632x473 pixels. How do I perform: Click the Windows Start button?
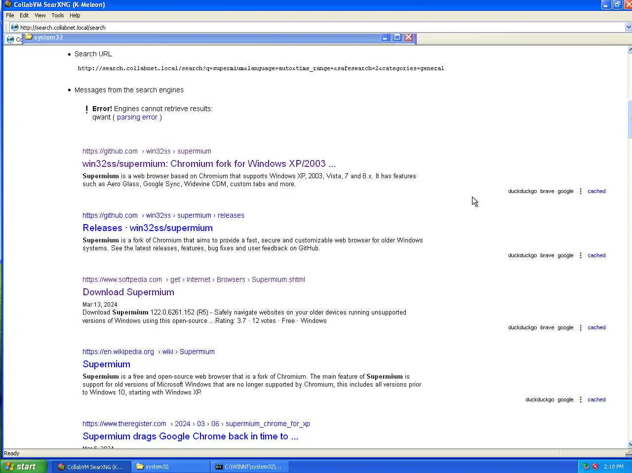click(x=23, y=467)
